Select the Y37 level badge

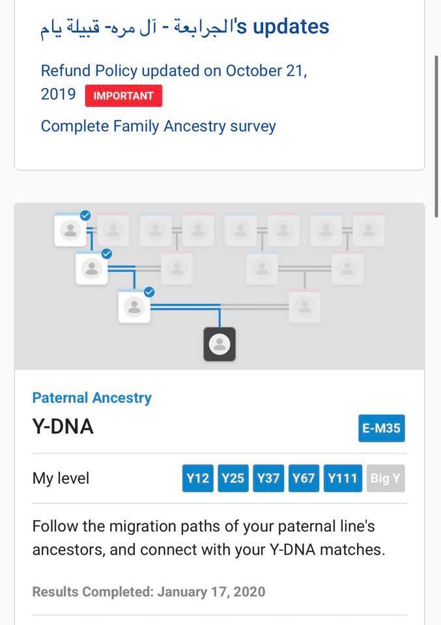(x=268, y=478)
